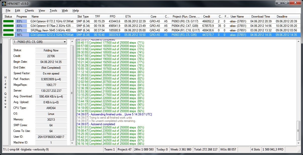Screen dimensions: 303x155
Task: Open the View menu
Action: coord(42,11)
